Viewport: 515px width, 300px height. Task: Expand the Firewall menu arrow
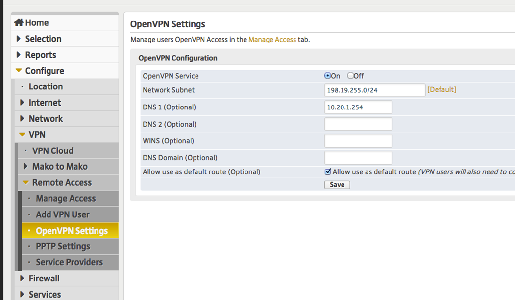(22, 278)
